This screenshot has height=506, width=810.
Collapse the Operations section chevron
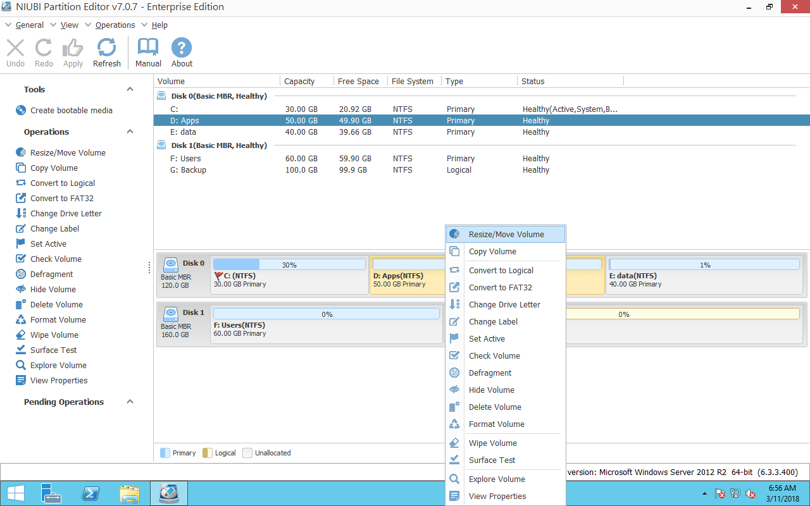130,132
